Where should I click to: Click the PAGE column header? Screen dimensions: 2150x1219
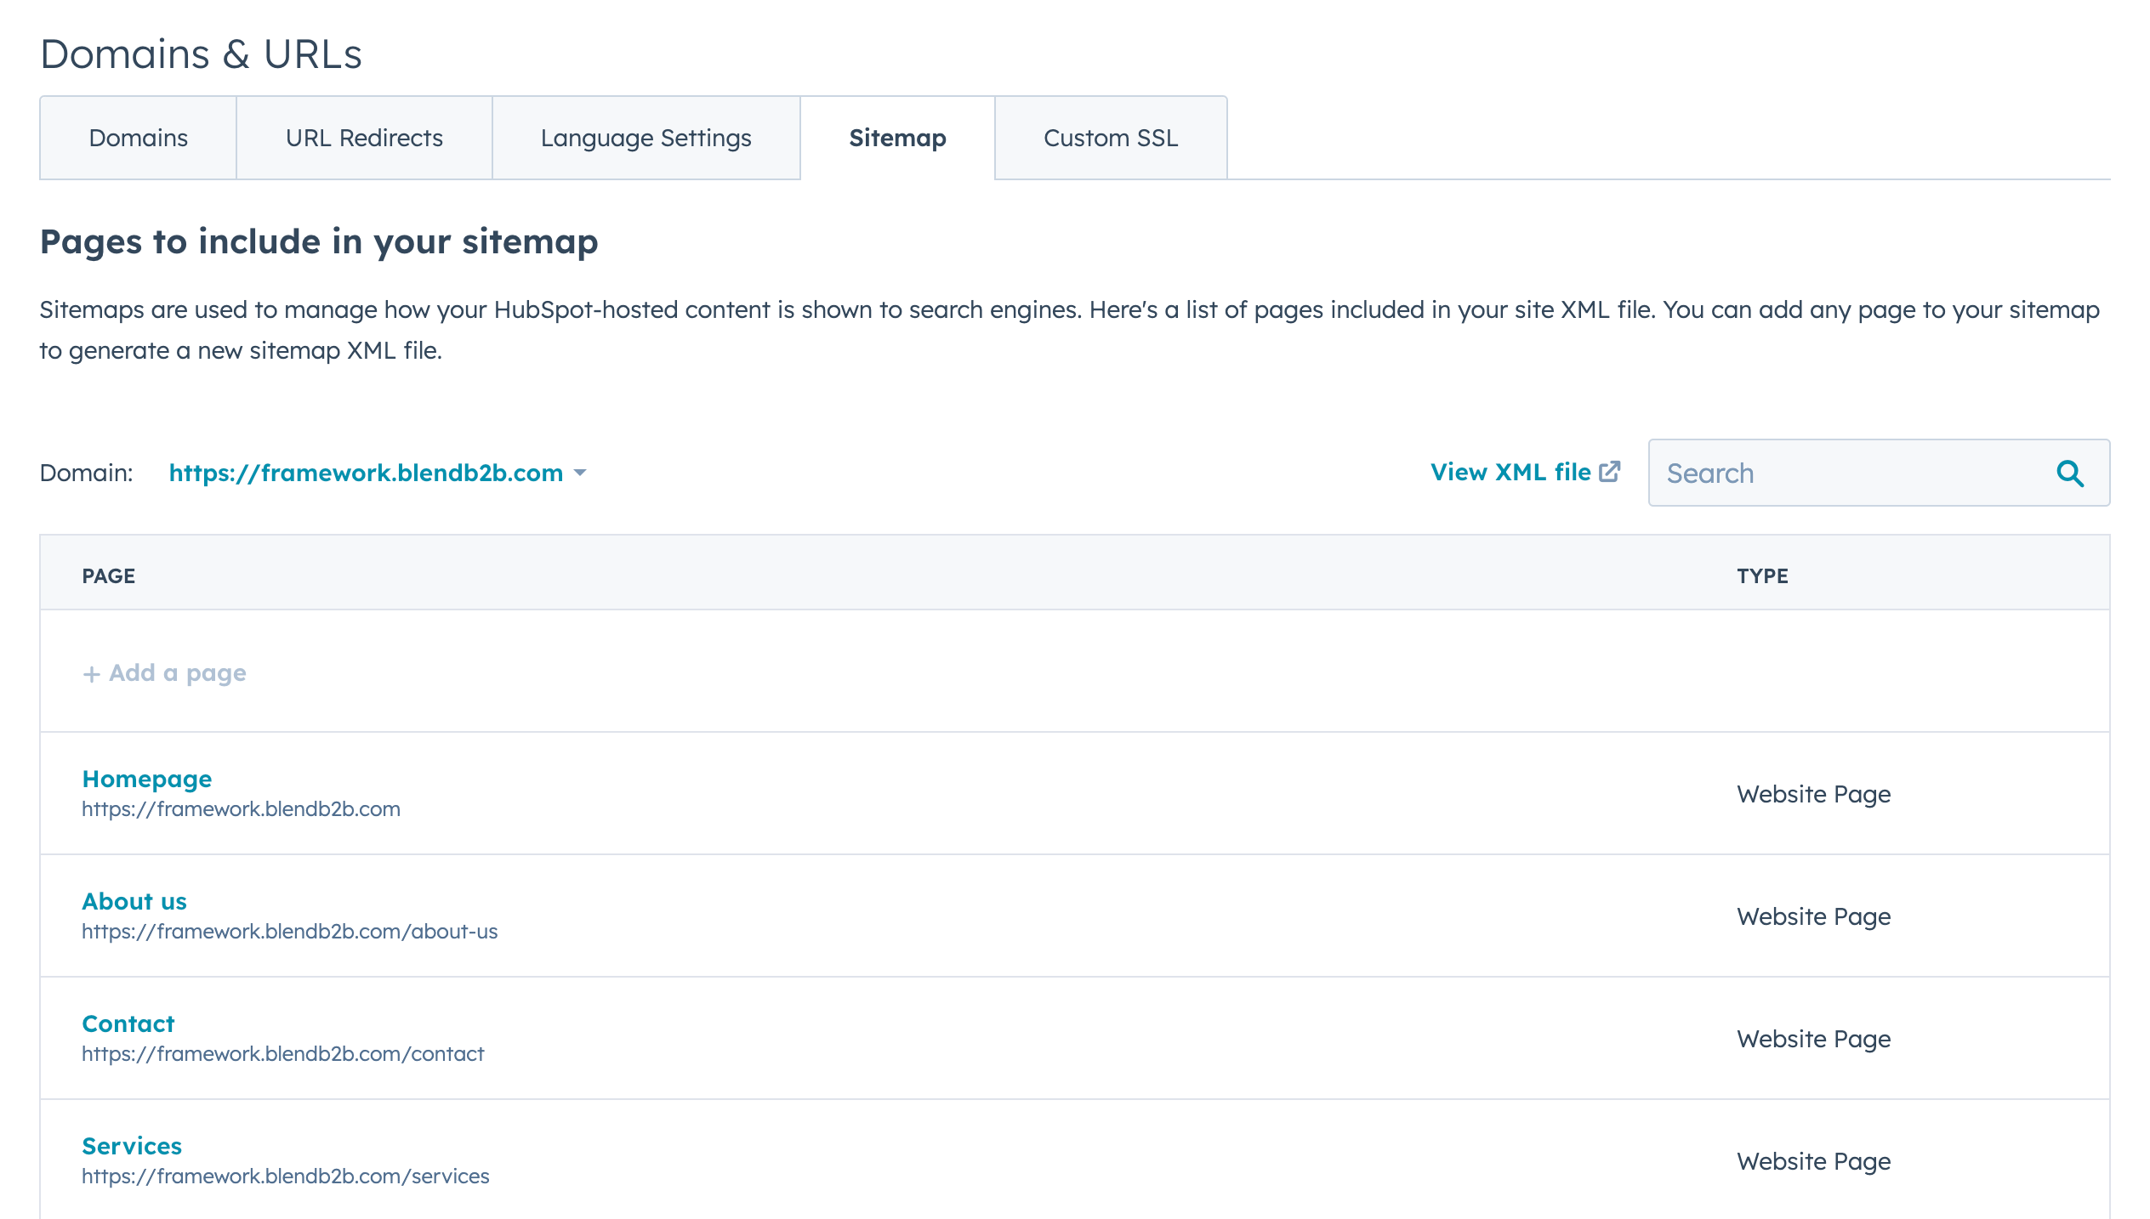click(109, 575)
